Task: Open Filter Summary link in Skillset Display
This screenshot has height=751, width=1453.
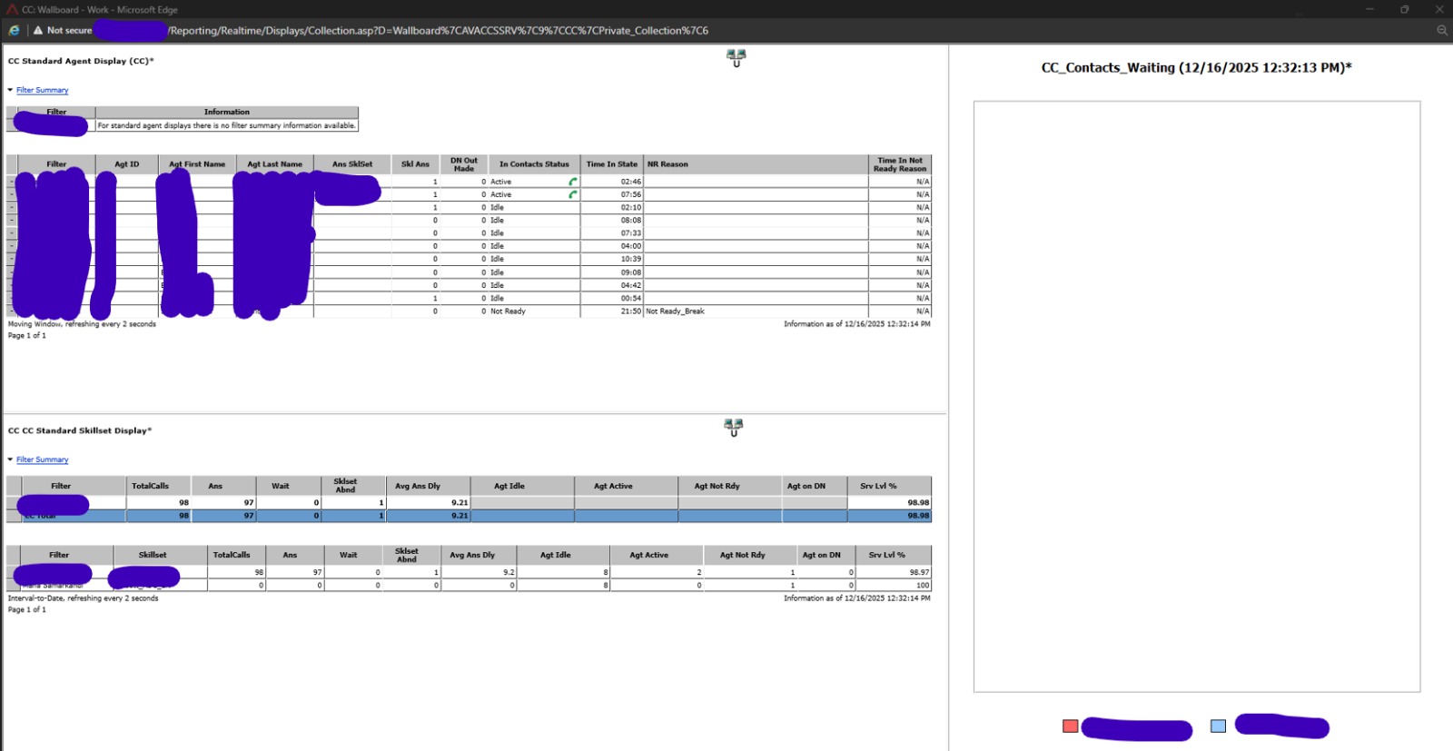Action: (42, 459)
